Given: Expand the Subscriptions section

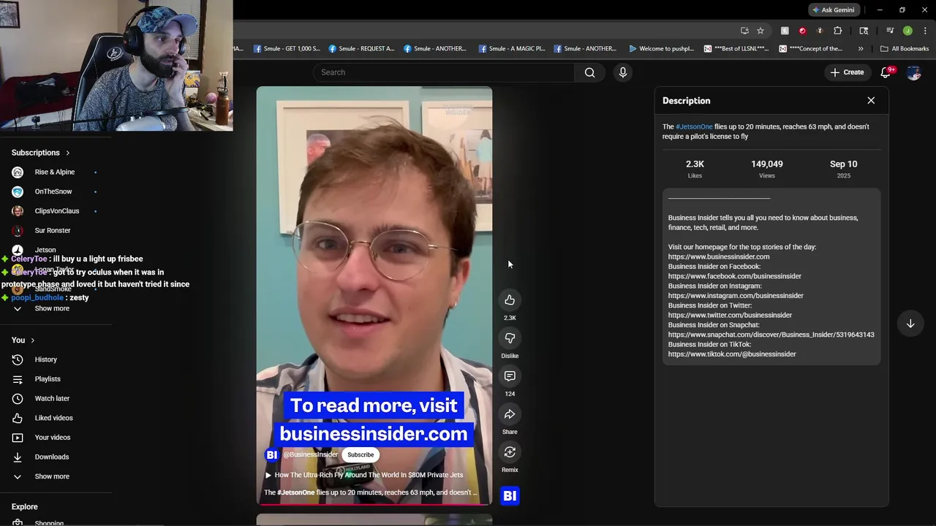Looking at the screenshot, I should (x=41, y=153).
